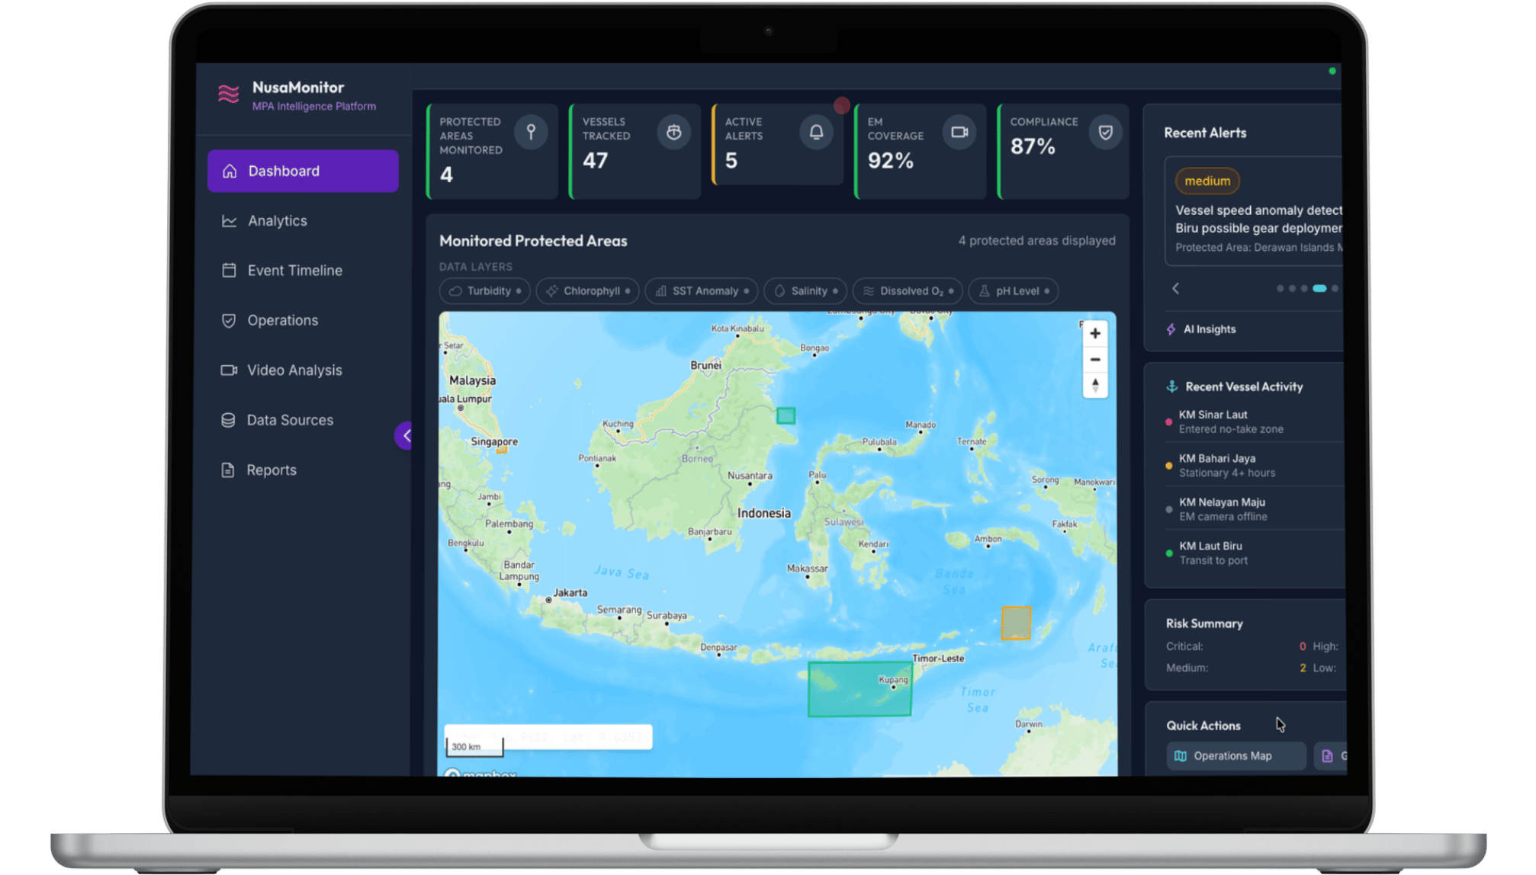This screenshot has width=1536, height=875.
Task: Toggle the Dissolved O2 data layer
Action: (907, 290)
